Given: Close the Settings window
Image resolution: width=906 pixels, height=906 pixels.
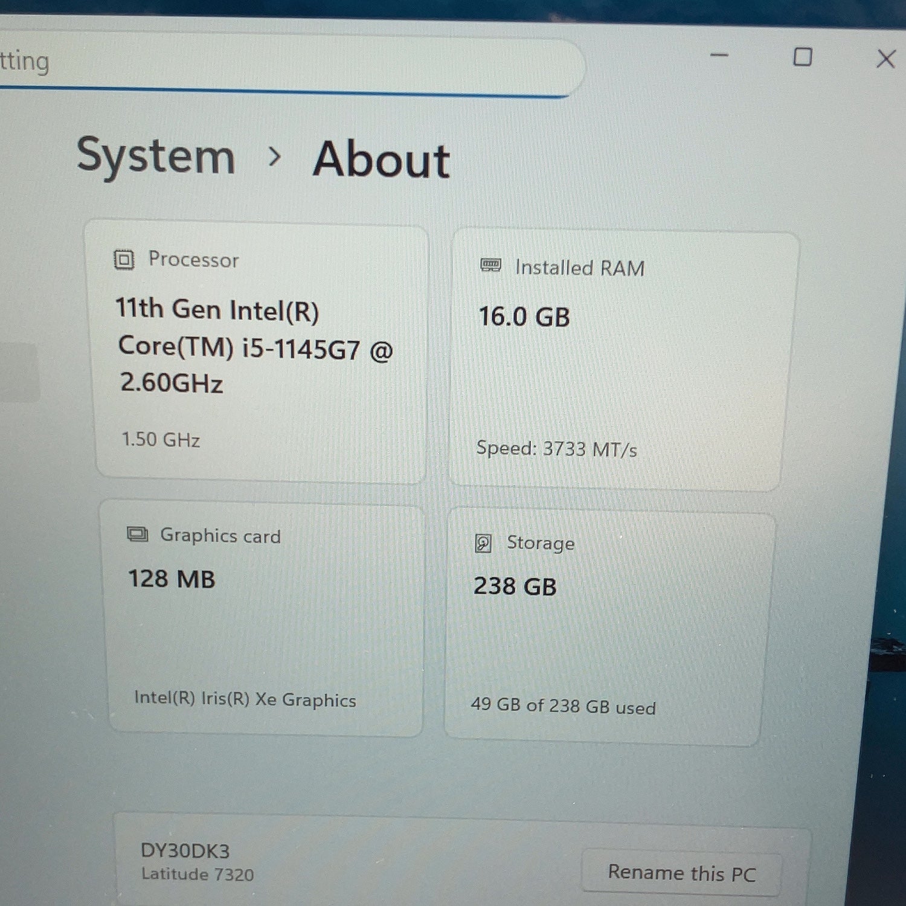Looking at the screenshot, I should (885, 59).
